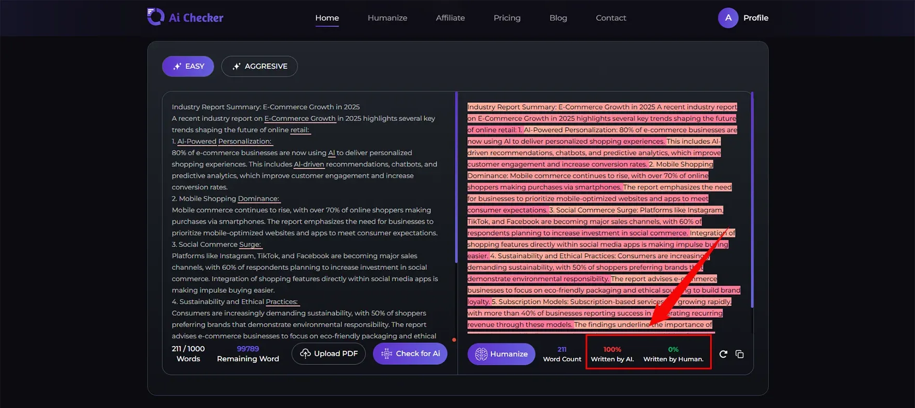Click the profile avatar letter A
The width and height of the screenshot is (915, 408).
click(x=728, y=18)
